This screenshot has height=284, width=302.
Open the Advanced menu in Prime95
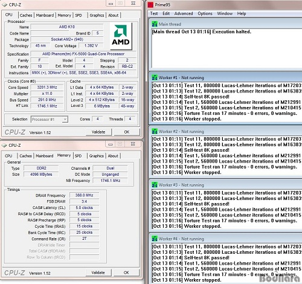click(184, 13)
